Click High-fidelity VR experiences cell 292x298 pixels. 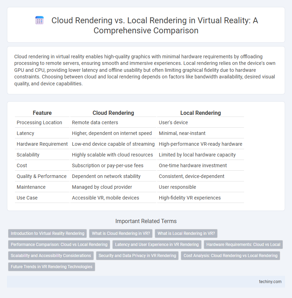click(201, 198)
